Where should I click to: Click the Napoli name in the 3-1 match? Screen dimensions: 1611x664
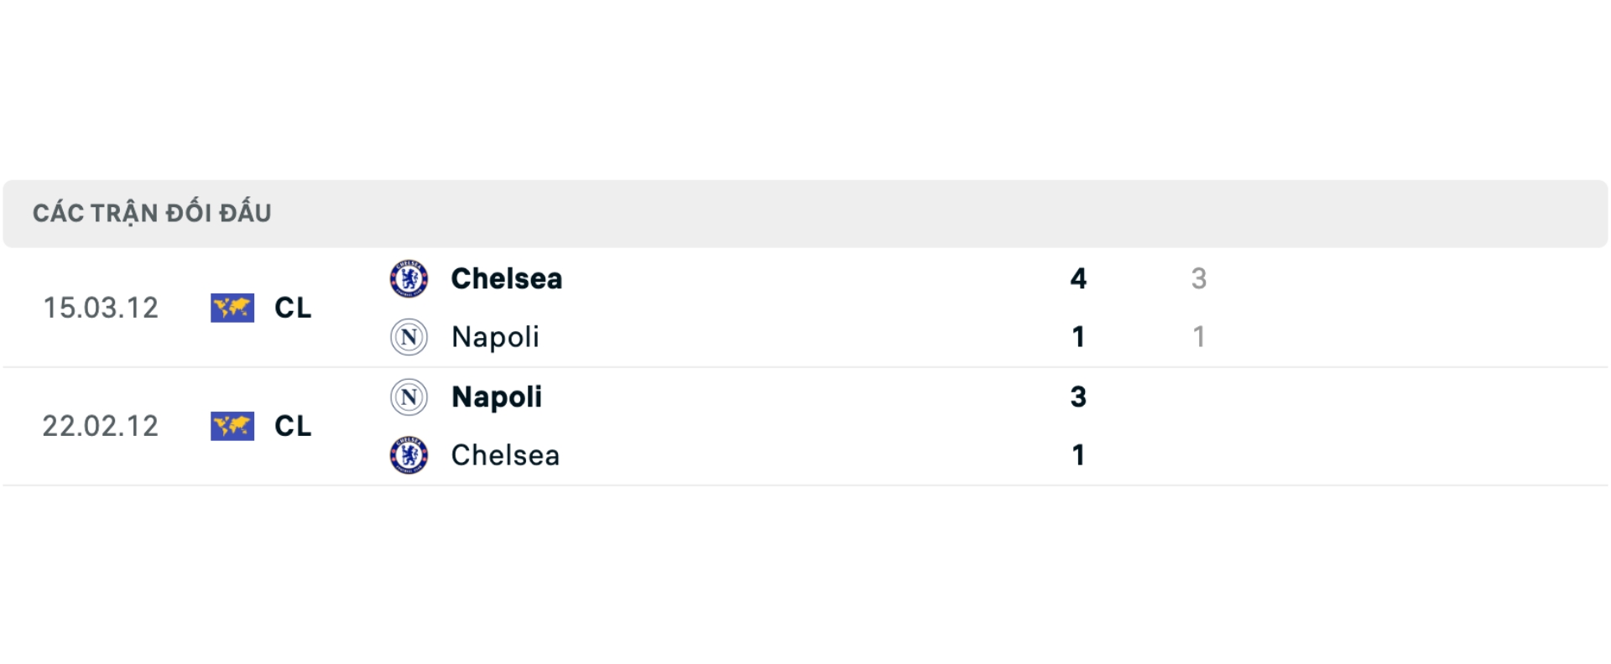click(x=496, y=397)
